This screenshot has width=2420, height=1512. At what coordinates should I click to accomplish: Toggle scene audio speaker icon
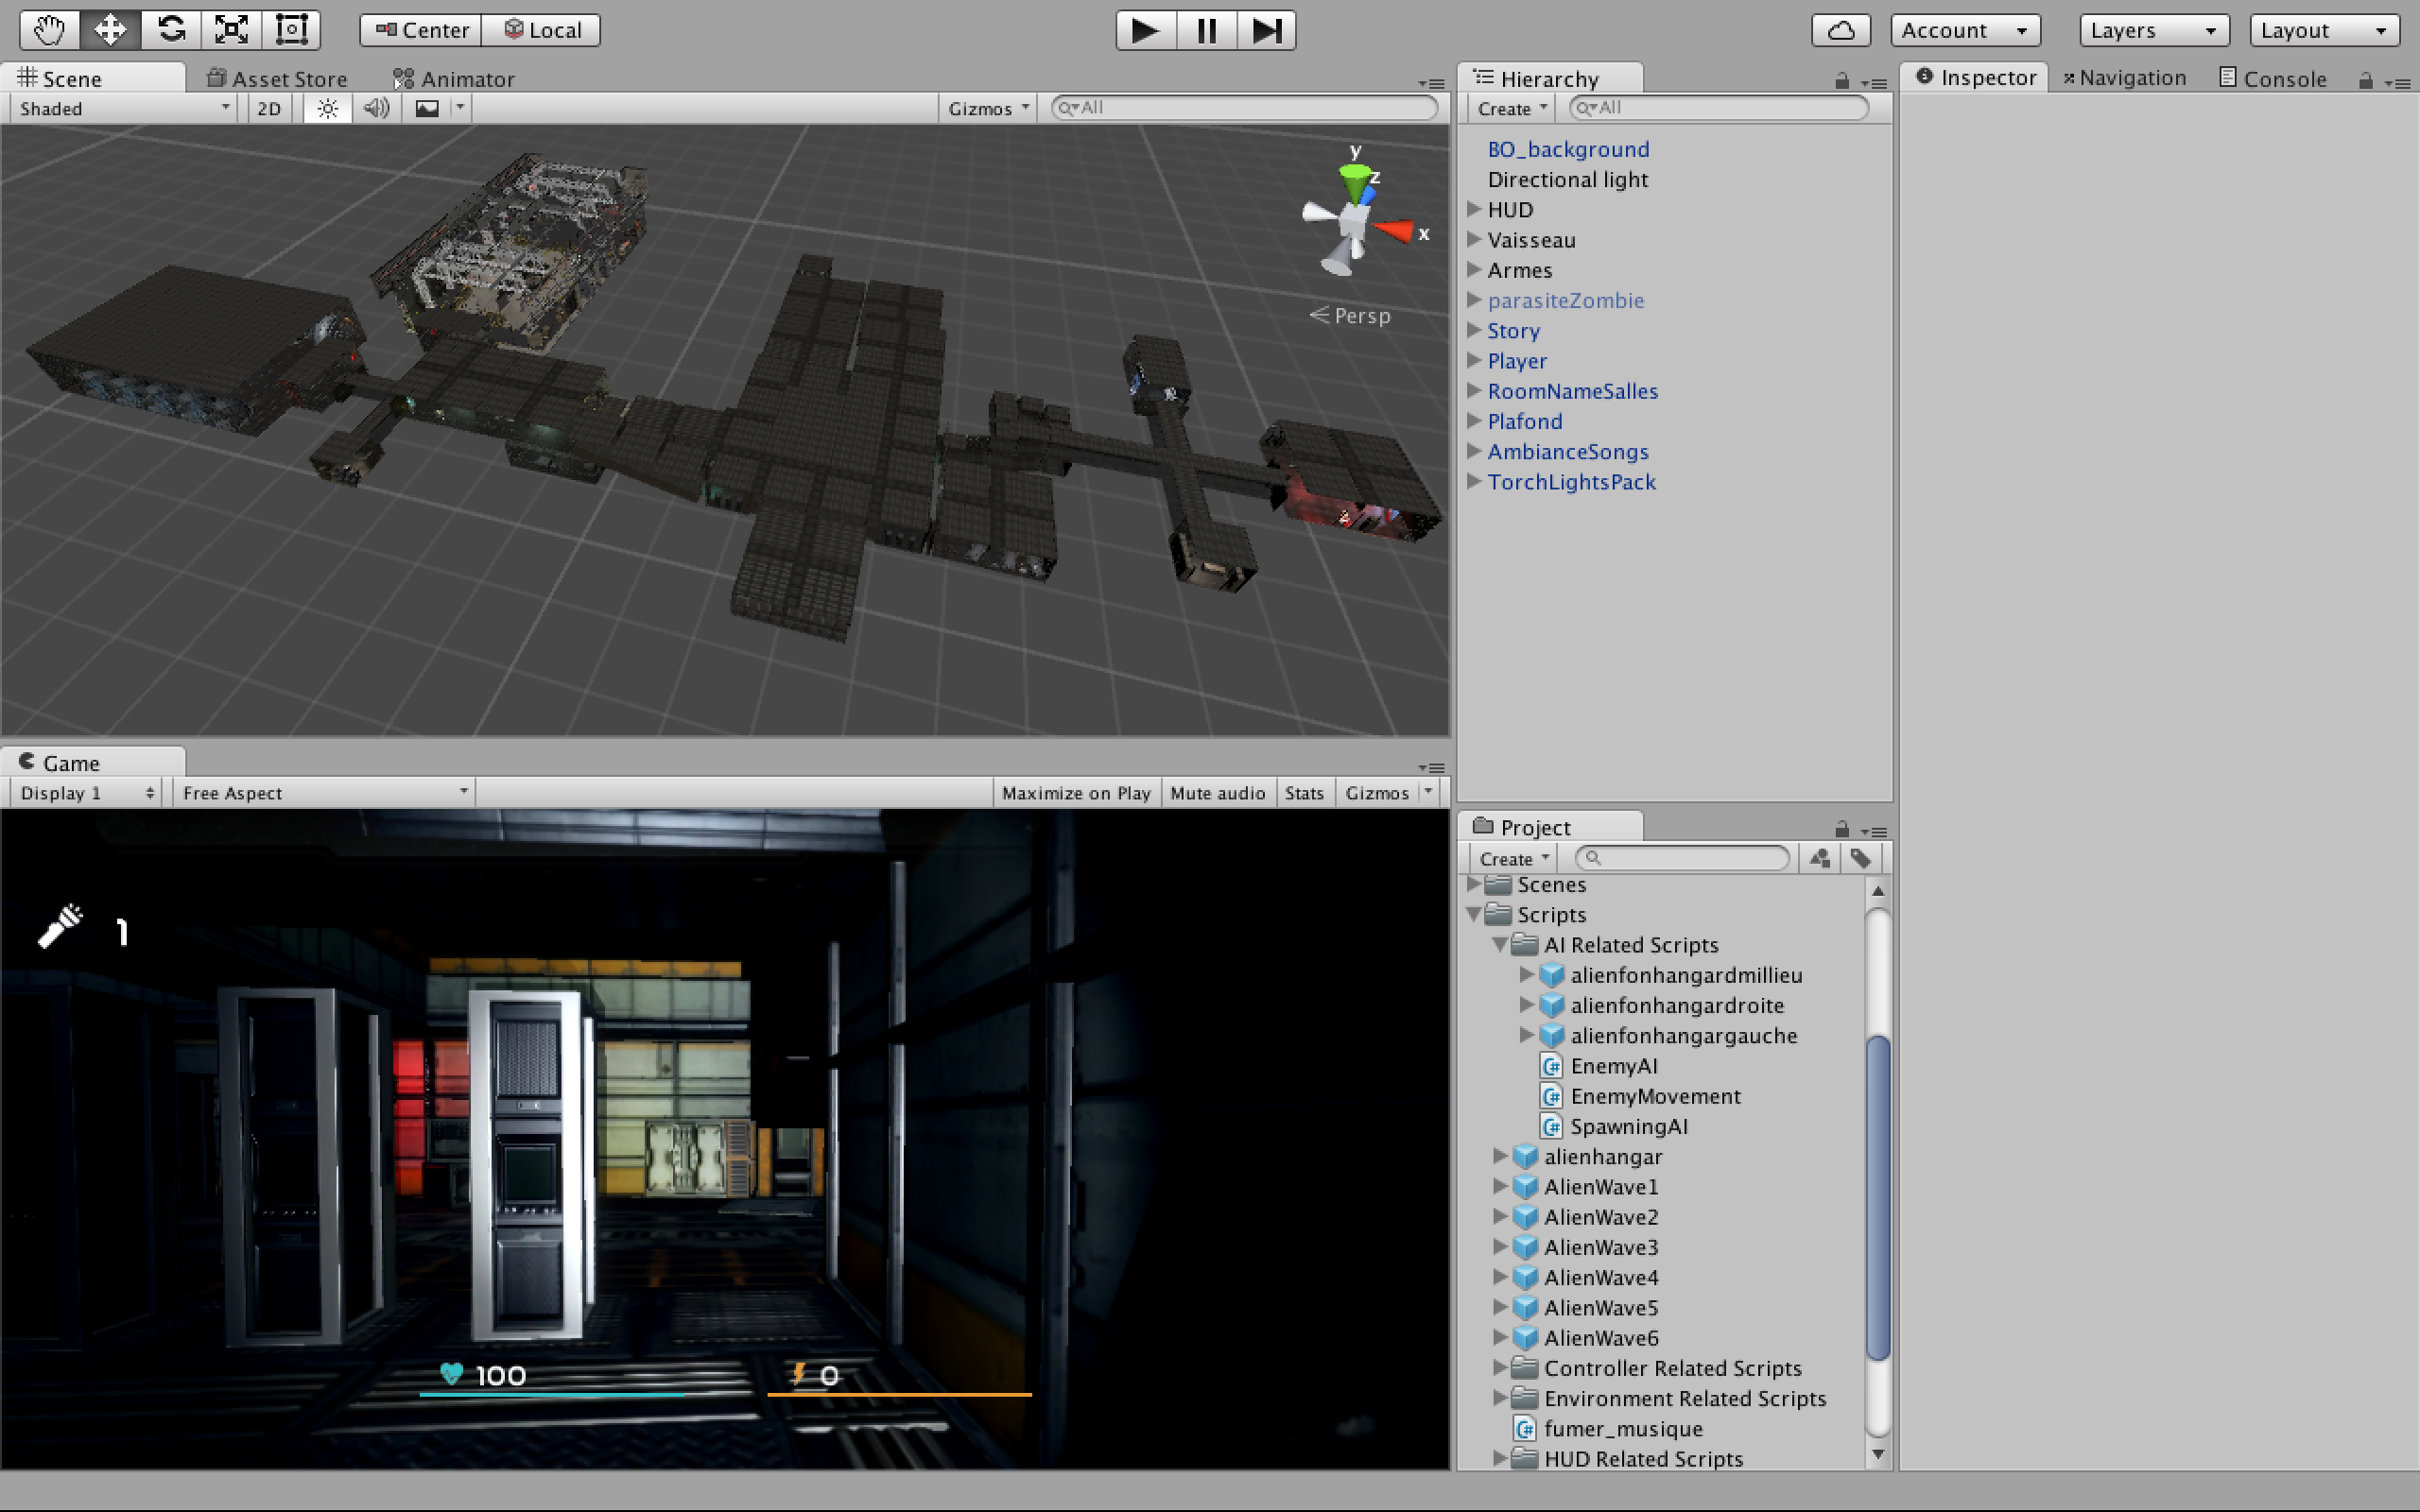(376, 108)
